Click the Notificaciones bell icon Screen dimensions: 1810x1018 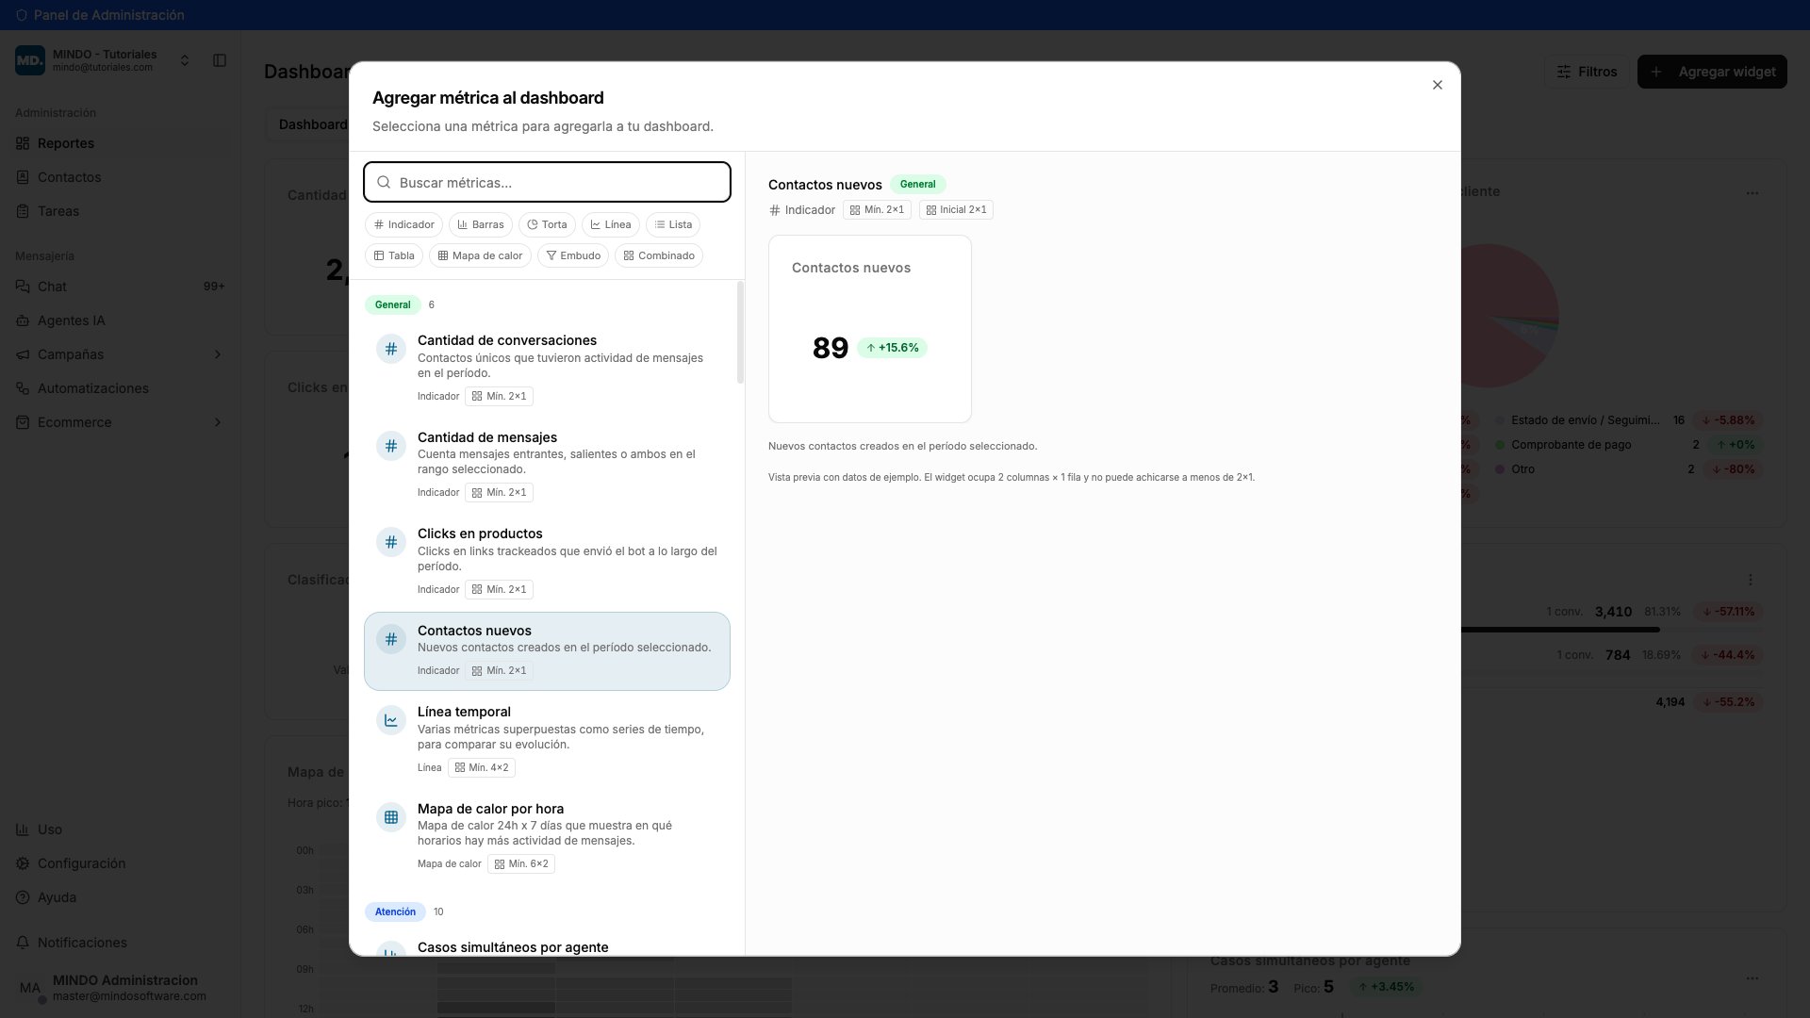pyautogui.click(x=23, y=943)
